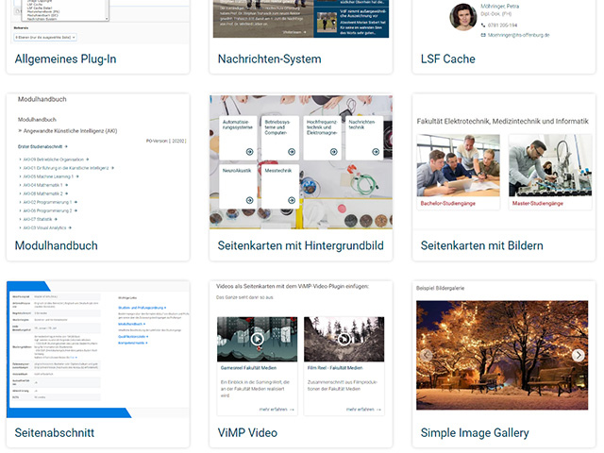604x453 pixels.
Task: Open Seitenkarten mit Hintergrundbild card title
Action: pos(300,245)
